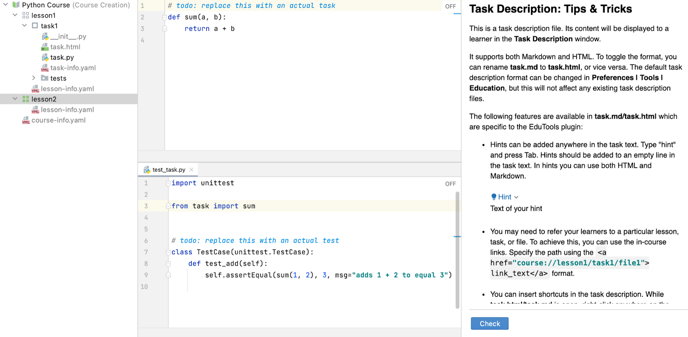Viewport: 688px width, 337px height.
Task: Switch to the test_task.py tab
Action: click(169, 170)
